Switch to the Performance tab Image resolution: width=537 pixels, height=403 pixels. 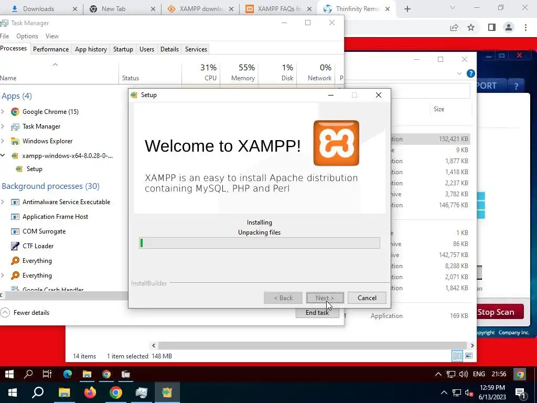click(51, 49)
